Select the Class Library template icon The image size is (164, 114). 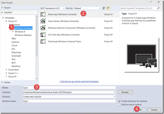click(43, 21)
